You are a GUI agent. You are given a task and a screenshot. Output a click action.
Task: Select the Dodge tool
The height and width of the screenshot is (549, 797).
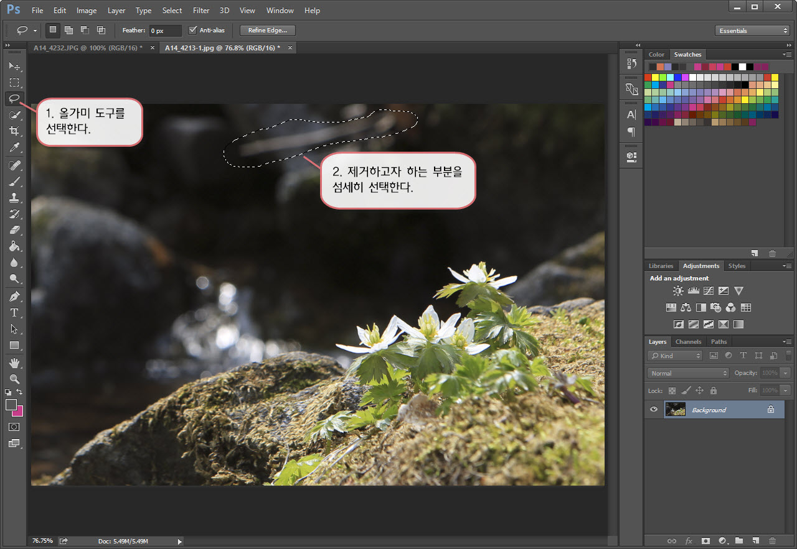[14, 279]
